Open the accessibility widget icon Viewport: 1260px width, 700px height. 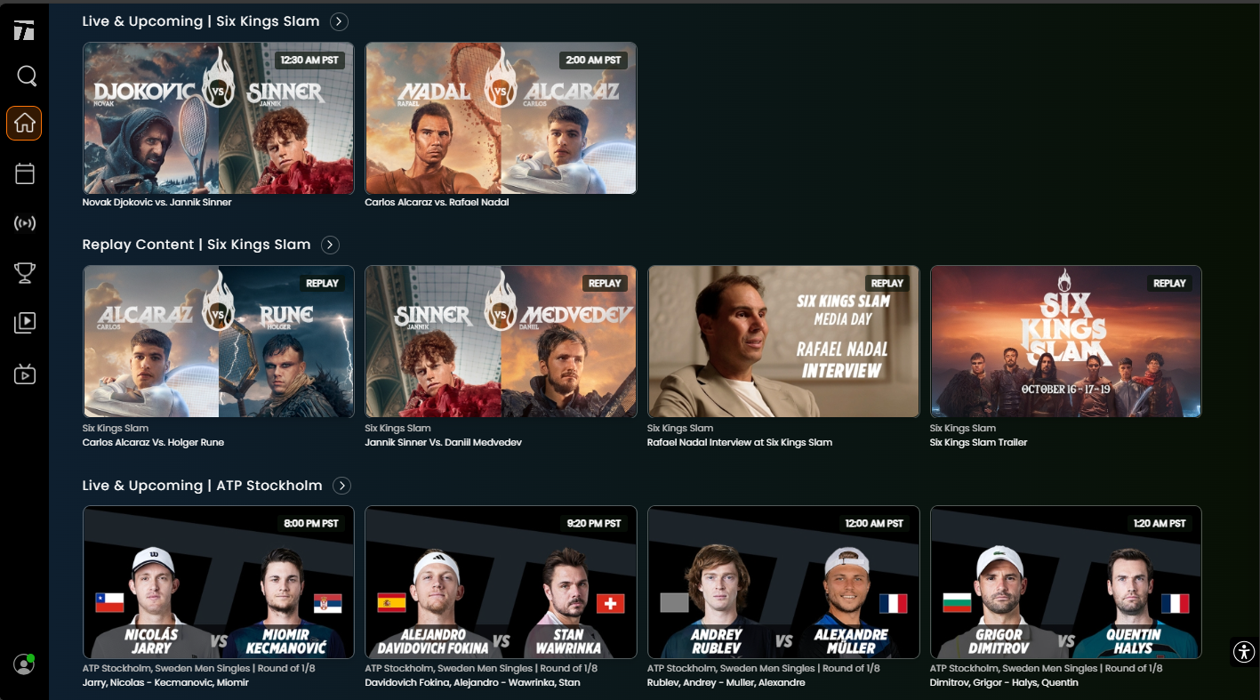pos(1243,651)
